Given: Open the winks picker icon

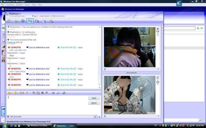Looking at the screenshot, I should [x=15, y=93].
